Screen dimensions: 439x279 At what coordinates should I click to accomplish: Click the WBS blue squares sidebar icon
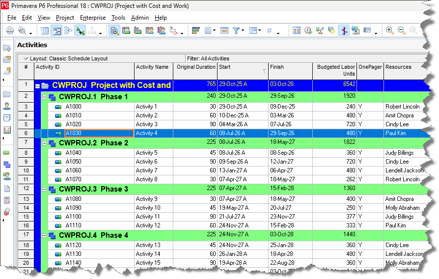click(x=7, y=165)
